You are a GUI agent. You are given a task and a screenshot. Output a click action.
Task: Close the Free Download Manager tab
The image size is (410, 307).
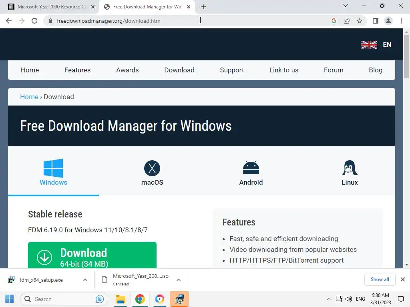pyautogui.click(x=189, y=7)
